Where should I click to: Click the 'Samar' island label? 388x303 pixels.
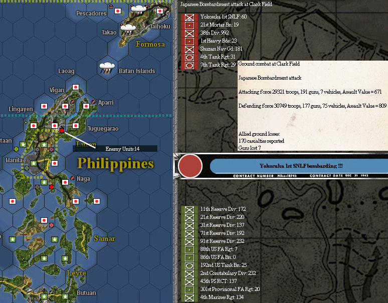pos(104,238)
